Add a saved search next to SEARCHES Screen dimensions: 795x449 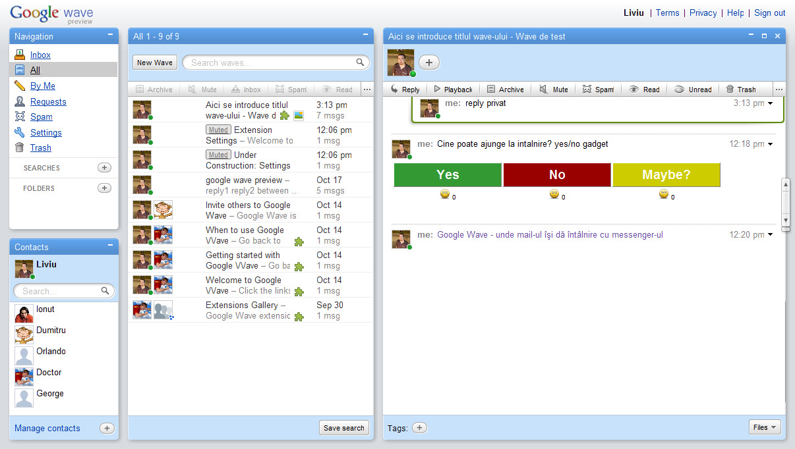coord(104,168)
